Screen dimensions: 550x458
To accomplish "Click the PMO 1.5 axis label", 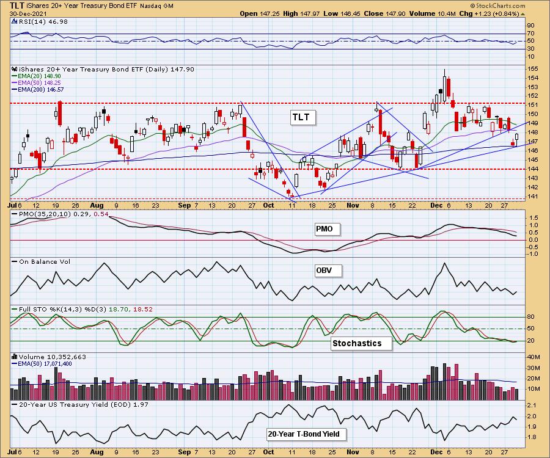I will pyautogui.click(x=533, y=217).
